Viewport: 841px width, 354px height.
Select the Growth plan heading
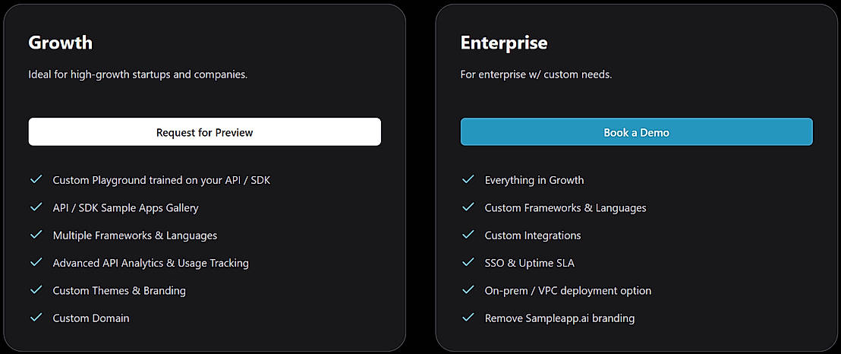click(60, 43)
